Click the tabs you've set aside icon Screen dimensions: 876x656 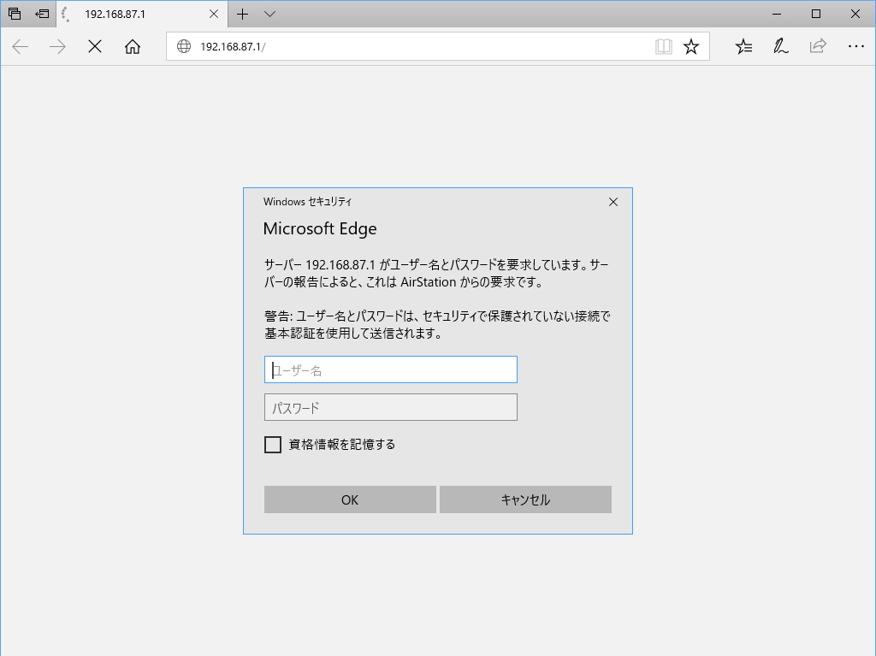tap(14, 14)
